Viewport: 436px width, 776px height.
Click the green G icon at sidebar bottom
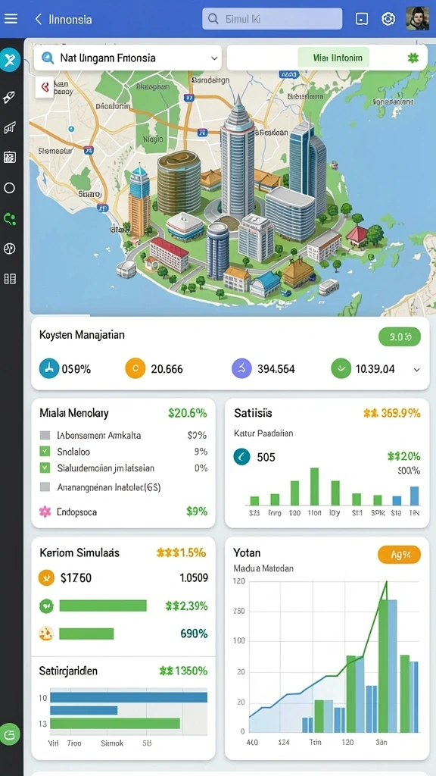pyautogui.click(x=10, y=734)
